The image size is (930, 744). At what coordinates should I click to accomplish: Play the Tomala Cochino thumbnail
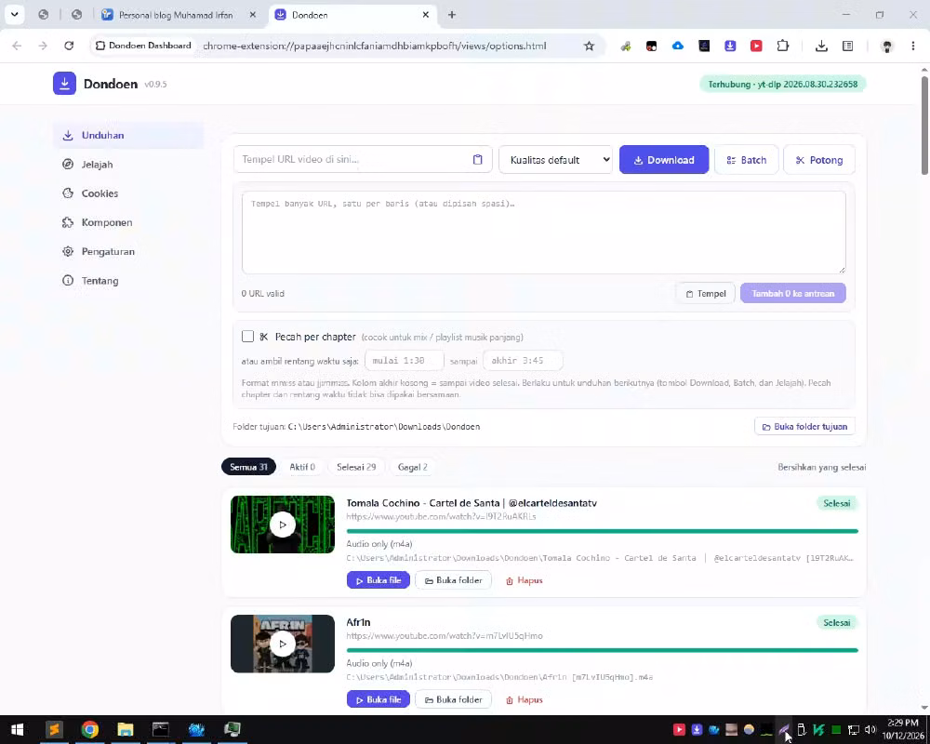(283, 525)
